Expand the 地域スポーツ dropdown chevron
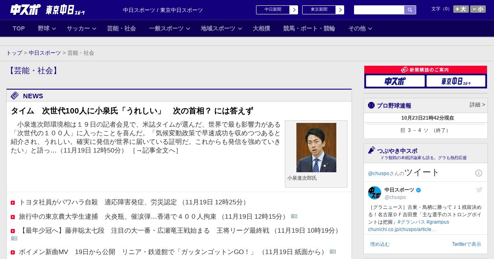Screen dimensions: 494x259 click(240, 29)
